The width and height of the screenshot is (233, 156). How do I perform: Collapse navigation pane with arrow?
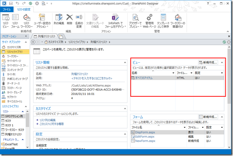click(x=26, y=36)
